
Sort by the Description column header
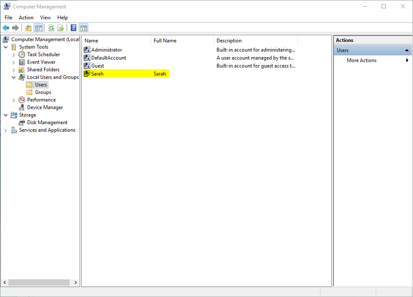256,41
